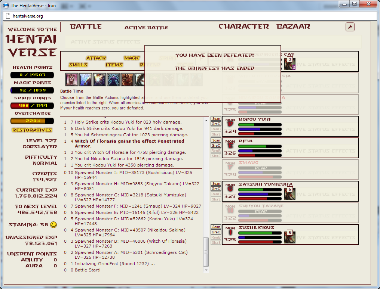Viewport: 380px width, 289px height.
Task: Use the white burst quickbar spell
Action: coord(99,80)
